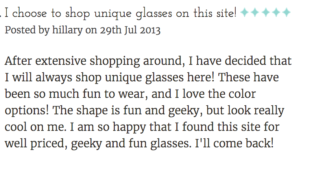Select the closing sentence 'I'll come back!'
This screenshot has width=323, height=178.
tap(234, 143)
